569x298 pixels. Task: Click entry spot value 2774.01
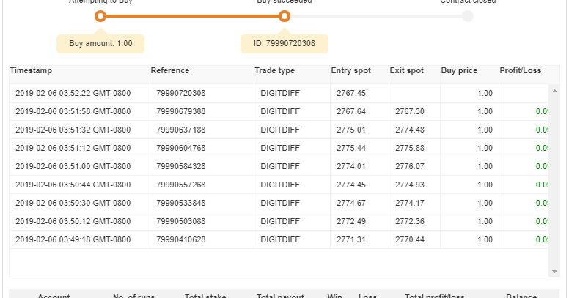click(351, 166)
